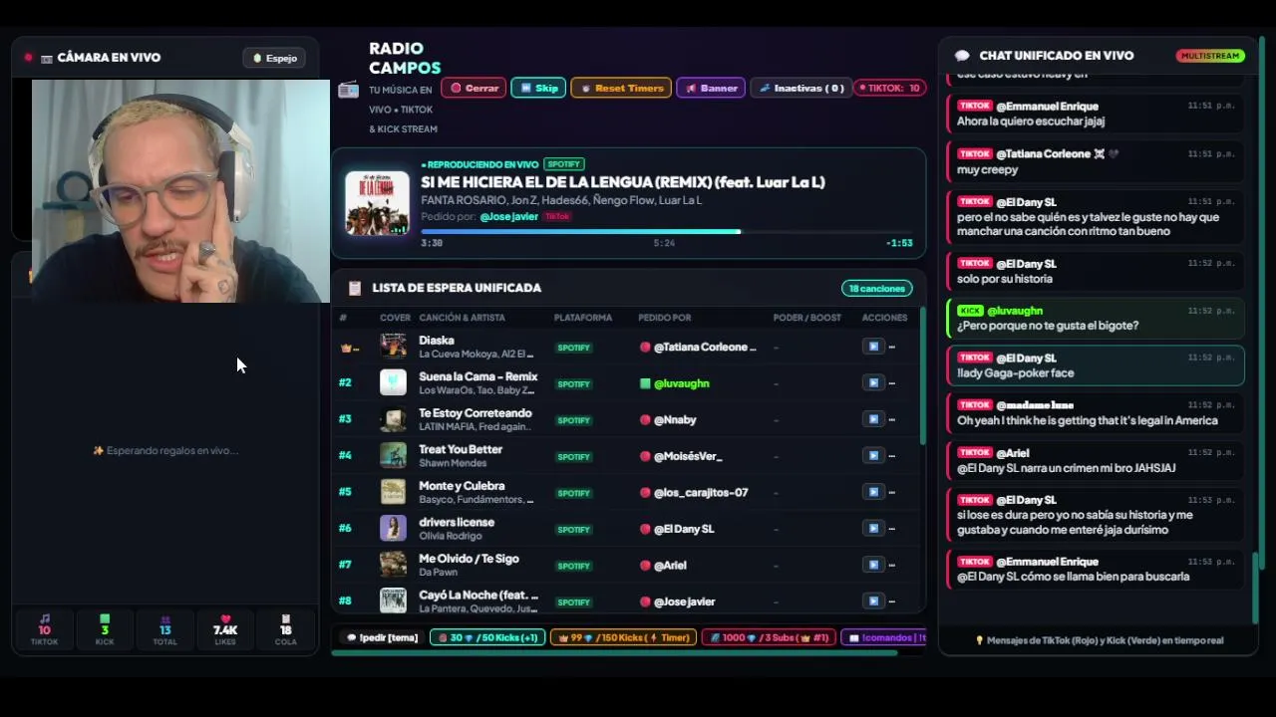Click requester @MoisésVer_ in the queue
The width and height of the screenshot is (1276, 717).
point(688,456)
